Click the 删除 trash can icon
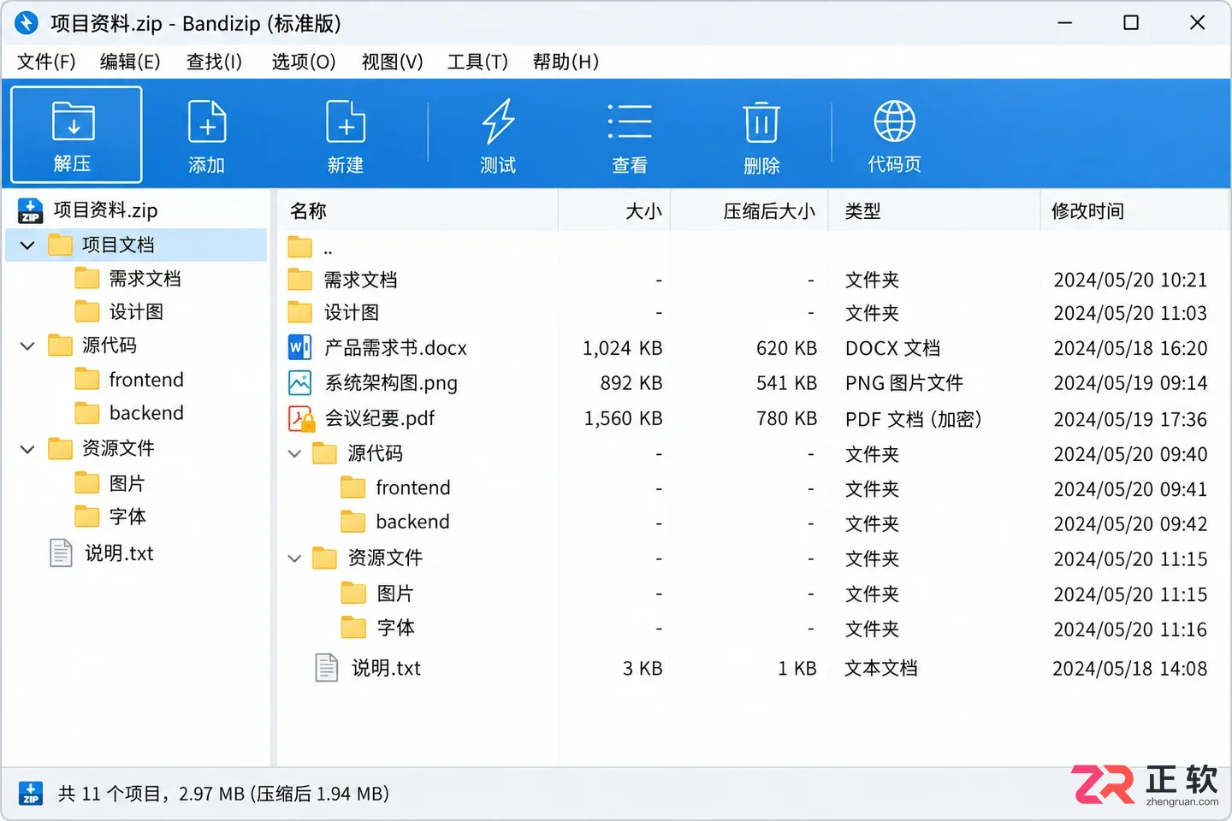This screenshot has width=1232, height=821. 761,121
